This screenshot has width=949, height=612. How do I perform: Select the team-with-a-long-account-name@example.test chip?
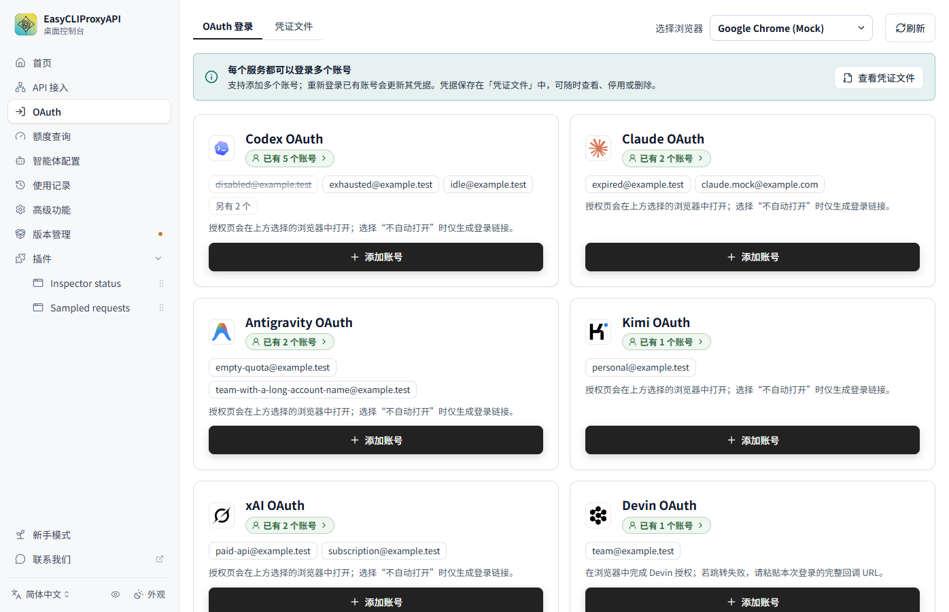[x=313, y=390]
